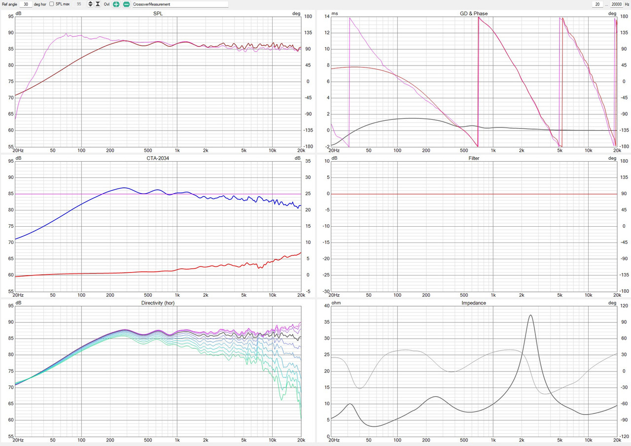
Task: Click the maximum frequency field showing 20000
Action: click(617, 4)
